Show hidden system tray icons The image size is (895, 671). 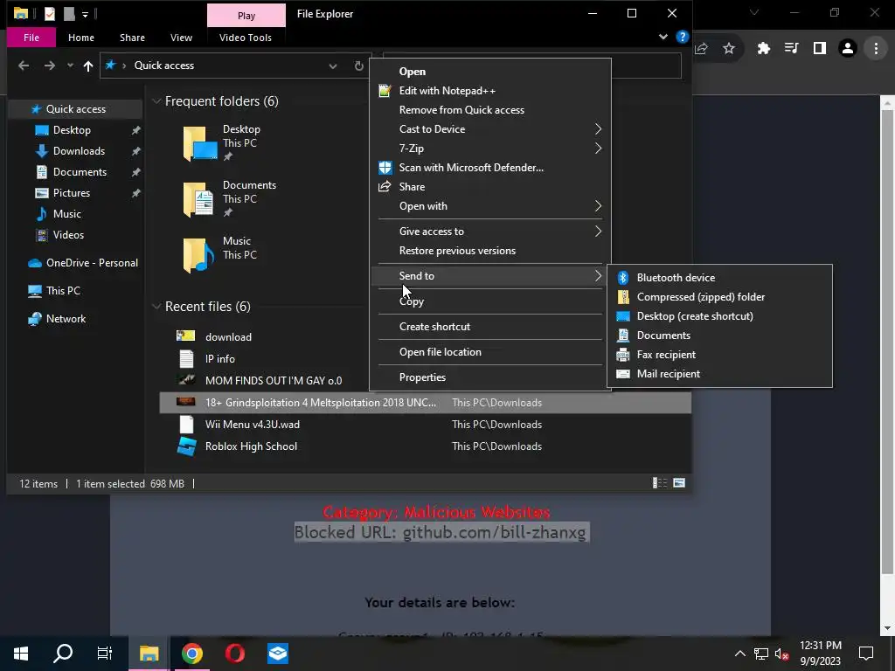point(739,654)
